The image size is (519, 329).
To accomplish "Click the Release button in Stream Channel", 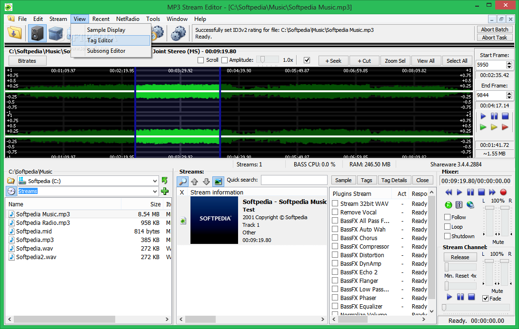I will pyautogui.click(x=460, y=257).
